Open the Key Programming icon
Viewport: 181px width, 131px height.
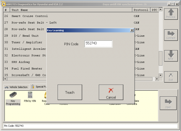[x=13, y=99]
